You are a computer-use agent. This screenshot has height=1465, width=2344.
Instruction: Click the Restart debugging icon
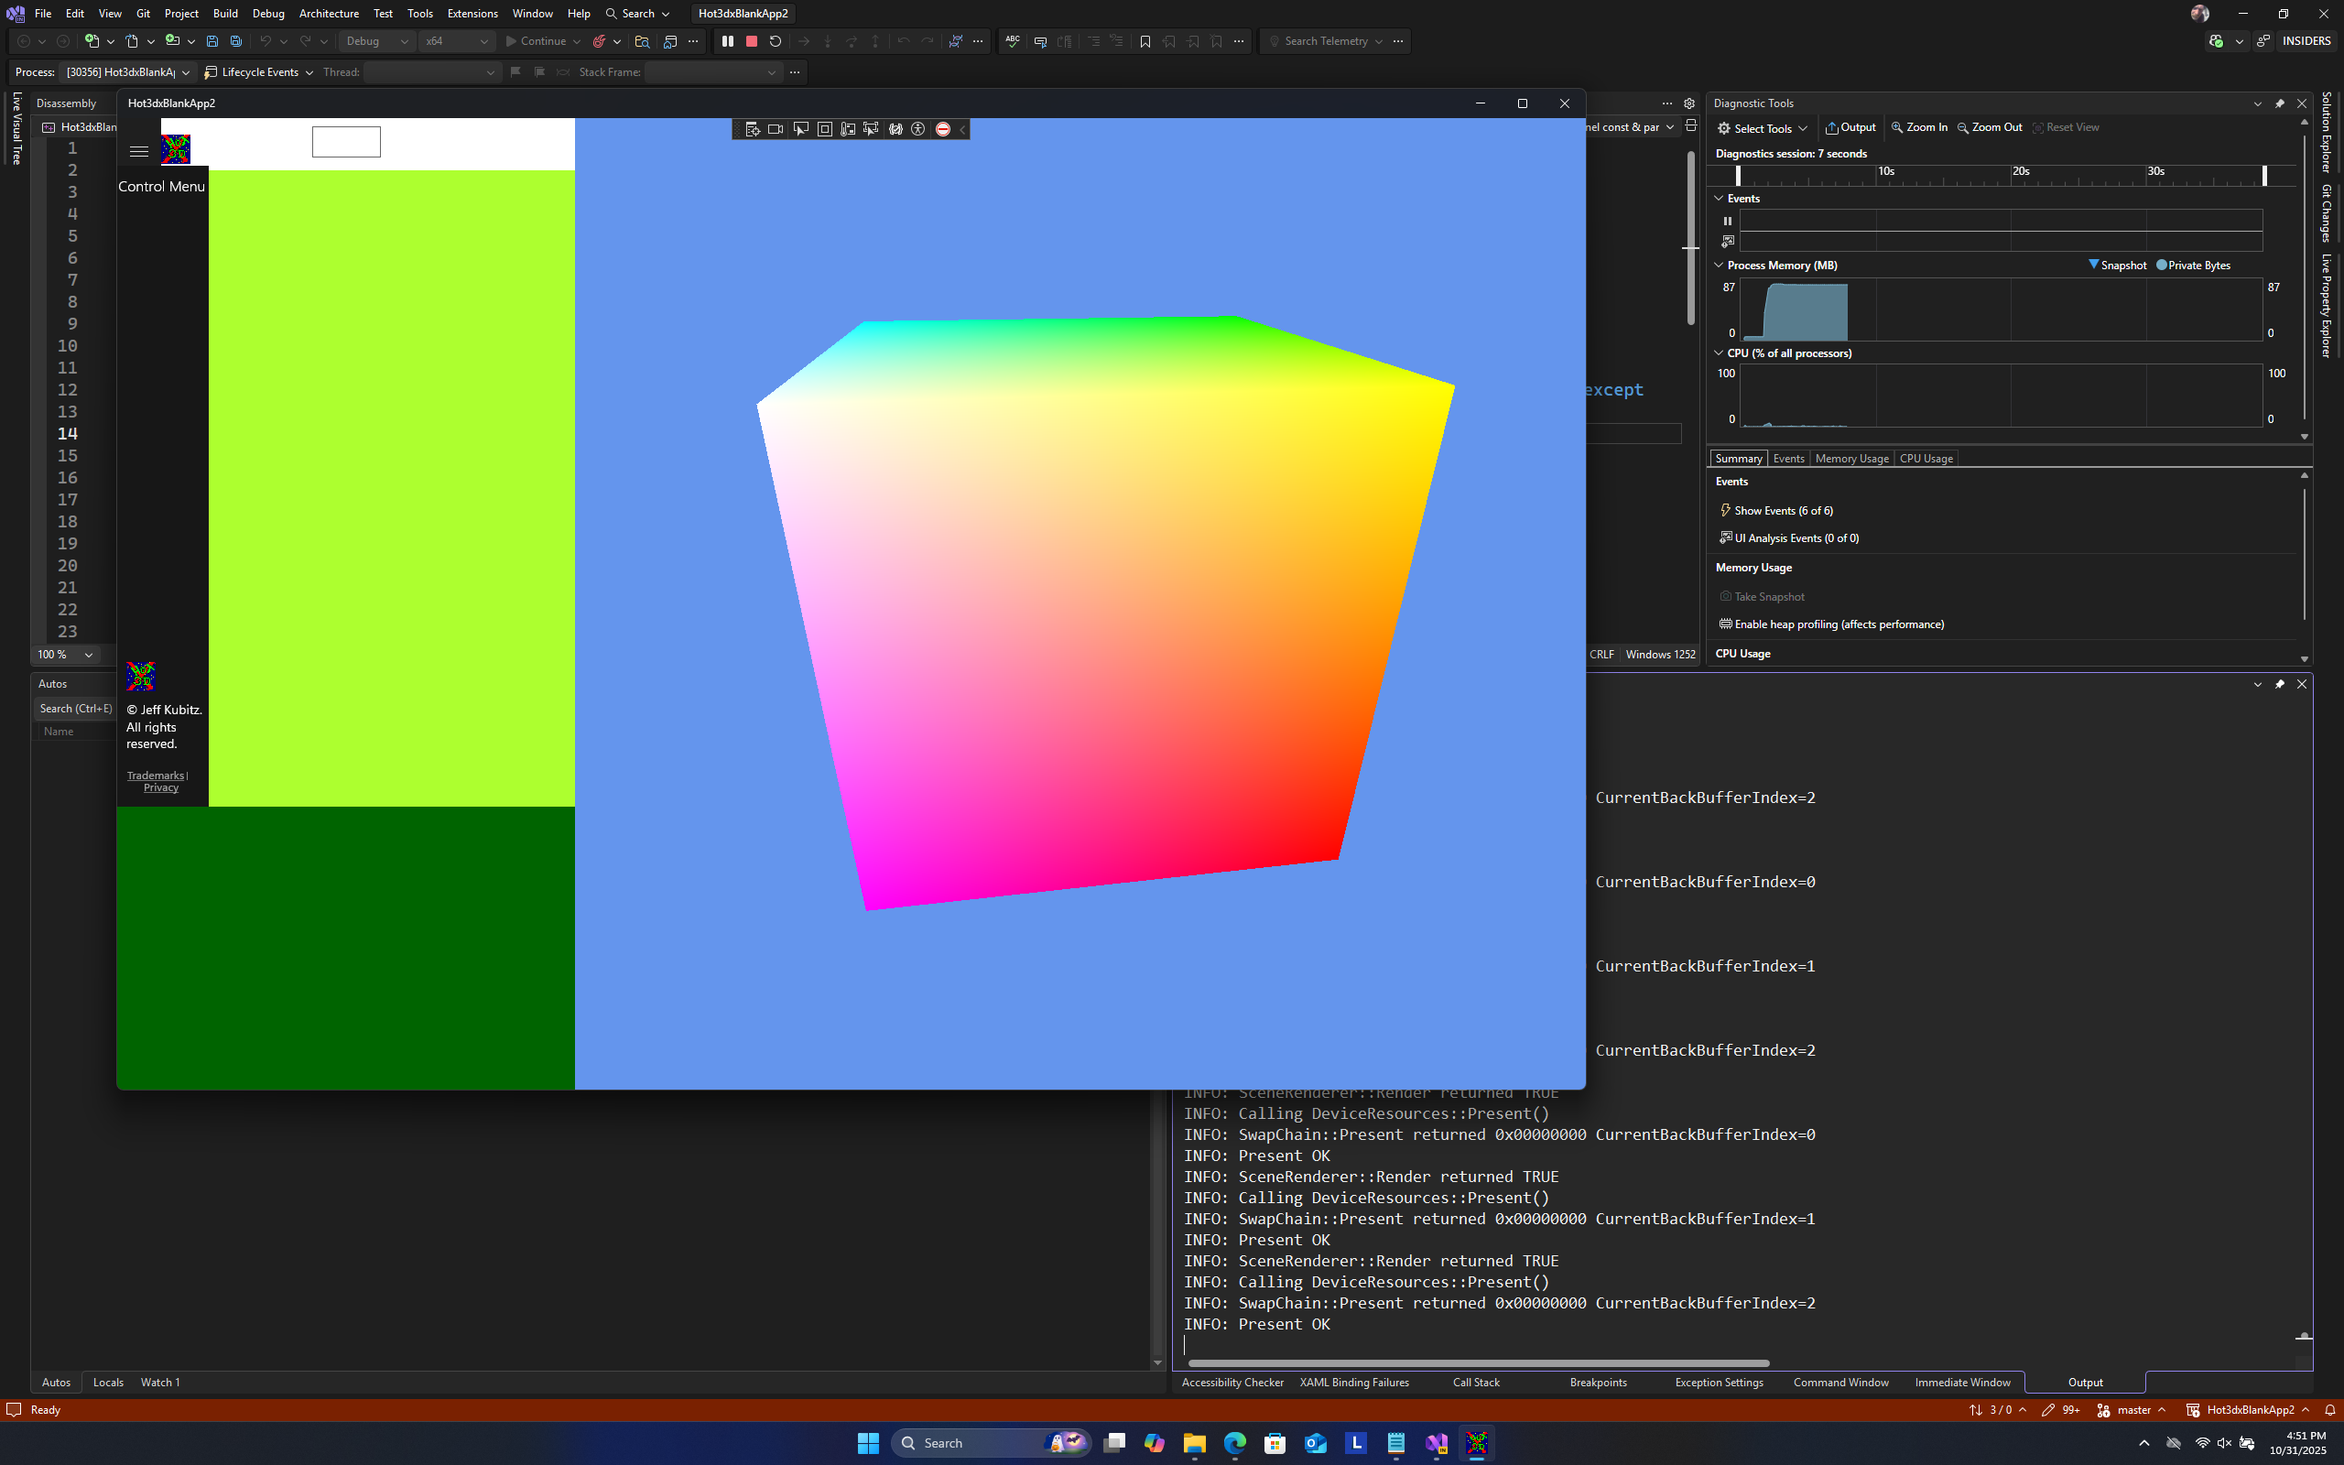[x=775, y=40]
